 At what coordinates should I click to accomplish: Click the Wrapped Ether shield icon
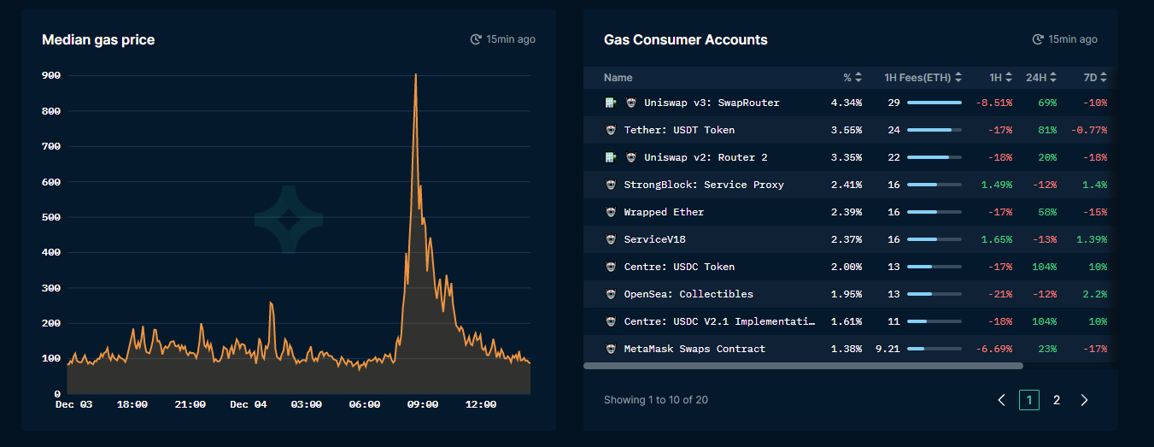point(611,212)
